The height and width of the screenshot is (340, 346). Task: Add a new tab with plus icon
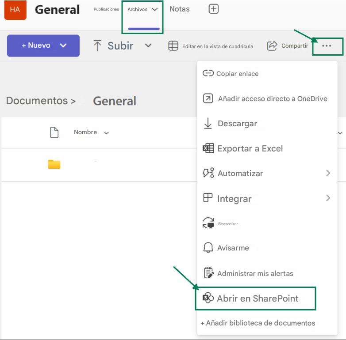pyautogui.click(x=213, y=9)
